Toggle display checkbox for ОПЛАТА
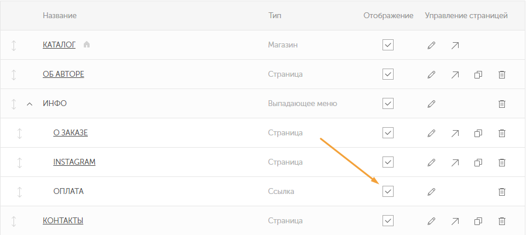526x235 pixels. (x=388, y=192)
